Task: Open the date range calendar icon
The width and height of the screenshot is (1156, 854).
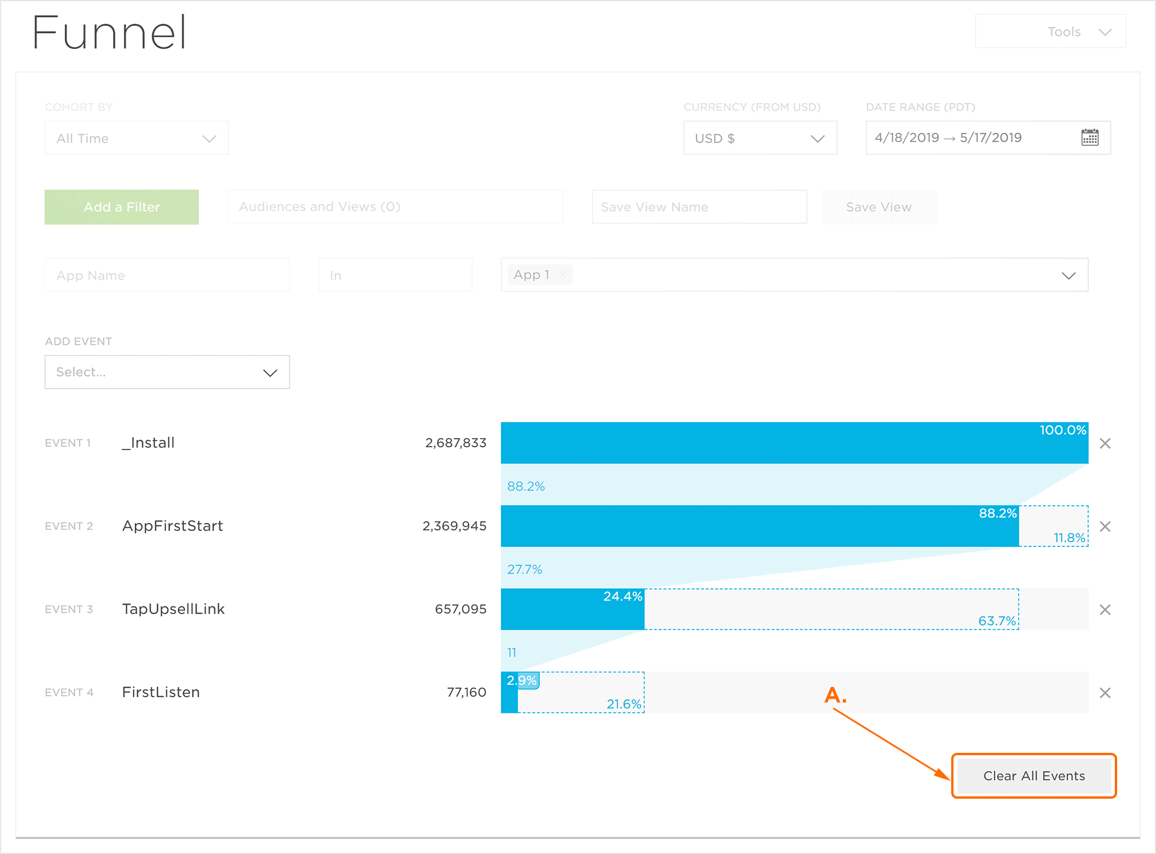Action: click(1089, 138)
